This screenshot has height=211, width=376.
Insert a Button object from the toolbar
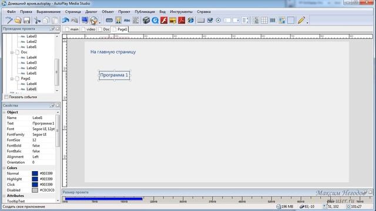(x=109, y=21)
